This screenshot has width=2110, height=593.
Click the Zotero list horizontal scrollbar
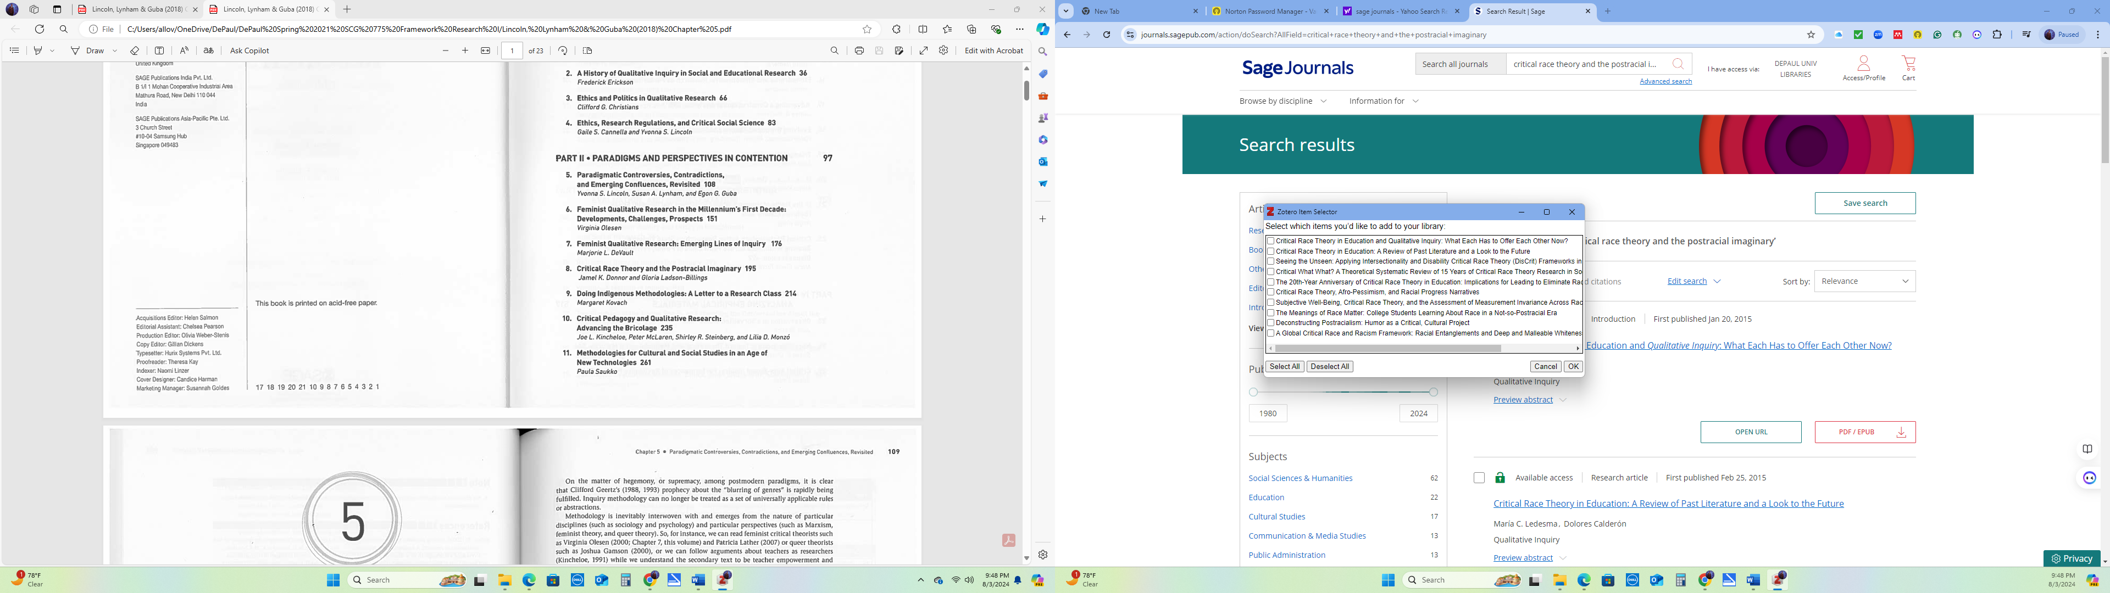[x=1387, y=349]
